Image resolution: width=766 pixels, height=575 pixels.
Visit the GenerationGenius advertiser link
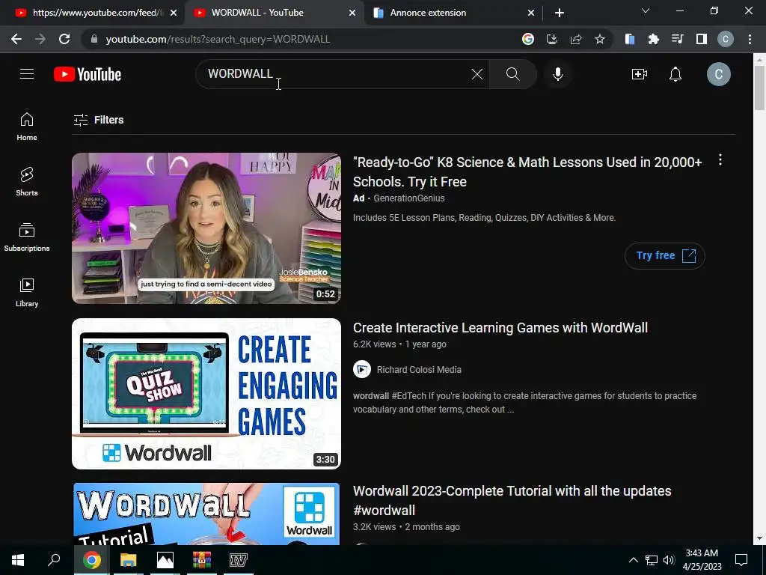409,198
